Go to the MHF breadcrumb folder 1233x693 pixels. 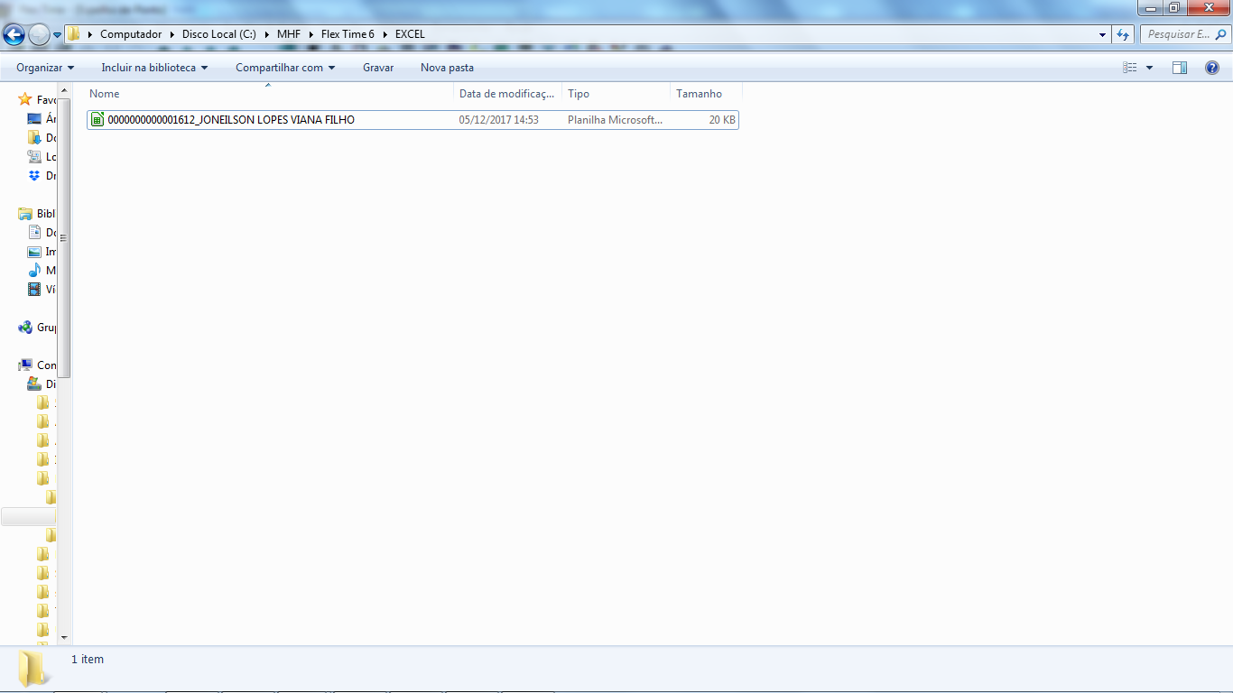tap(289, 34)
